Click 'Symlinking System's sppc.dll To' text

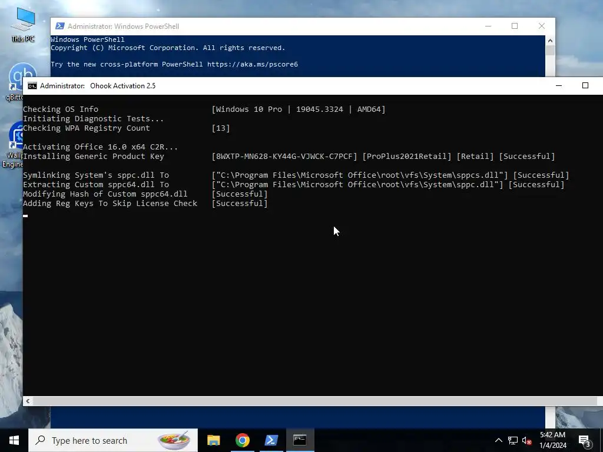pos(96,175)
